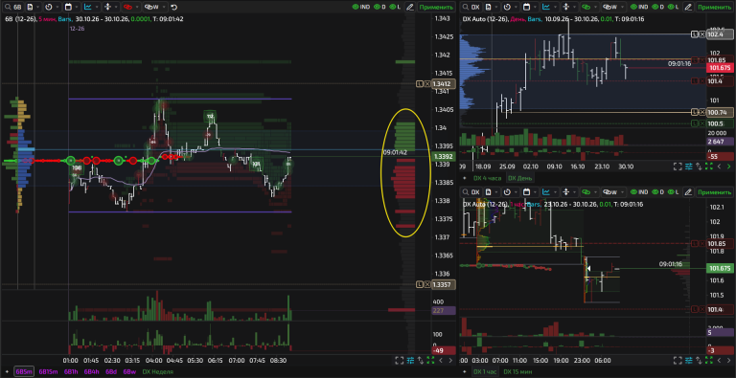Viewport: 736px width, 378px height.
Task: Expand the template dropdown arrow in 6B chart
Action: click(38, 7)
